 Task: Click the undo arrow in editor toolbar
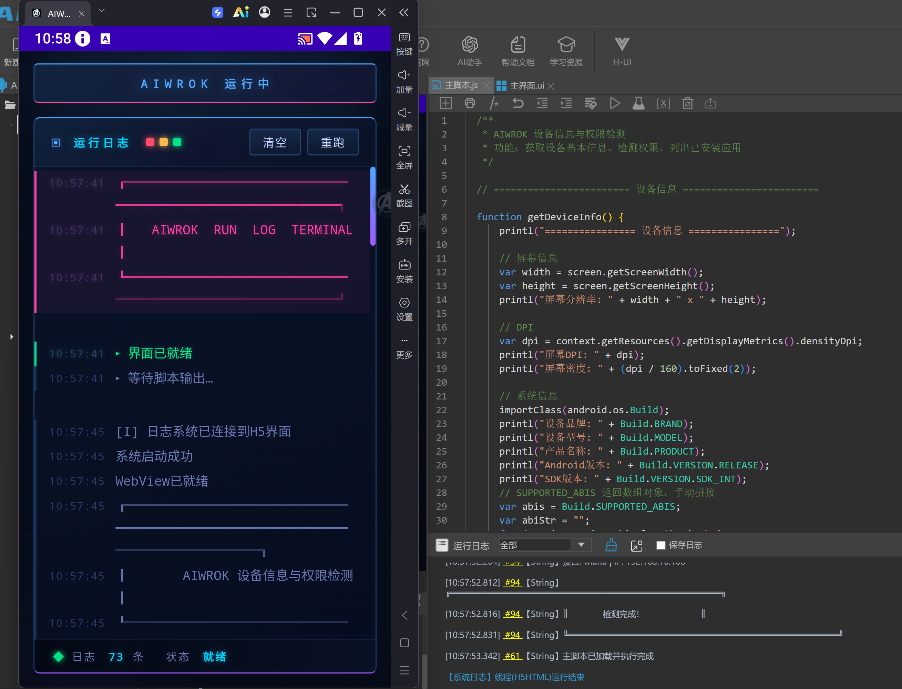coord(518,103)
